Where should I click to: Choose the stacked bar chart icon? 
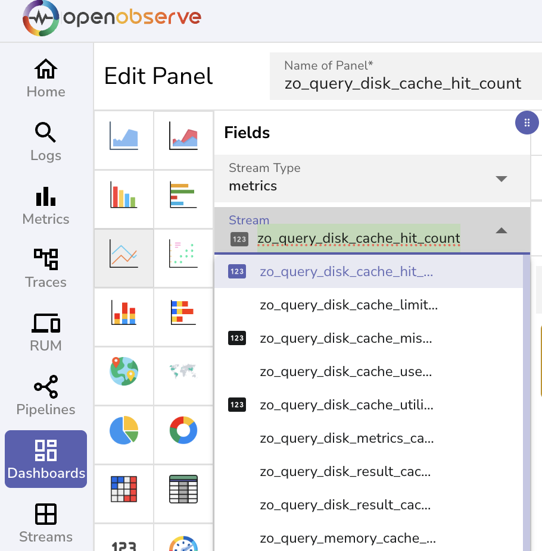pyautogui.click(x=124, y=312)
